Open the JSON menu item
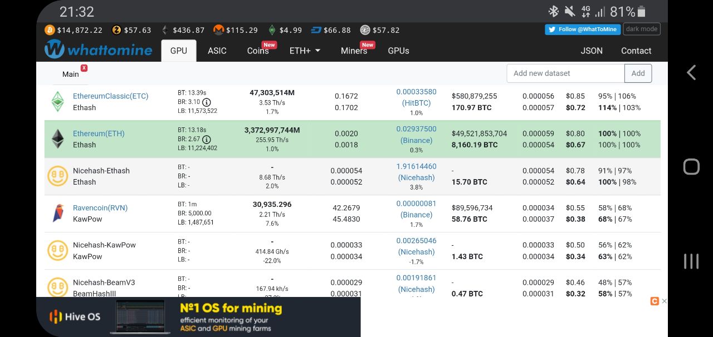 point(592,51)
